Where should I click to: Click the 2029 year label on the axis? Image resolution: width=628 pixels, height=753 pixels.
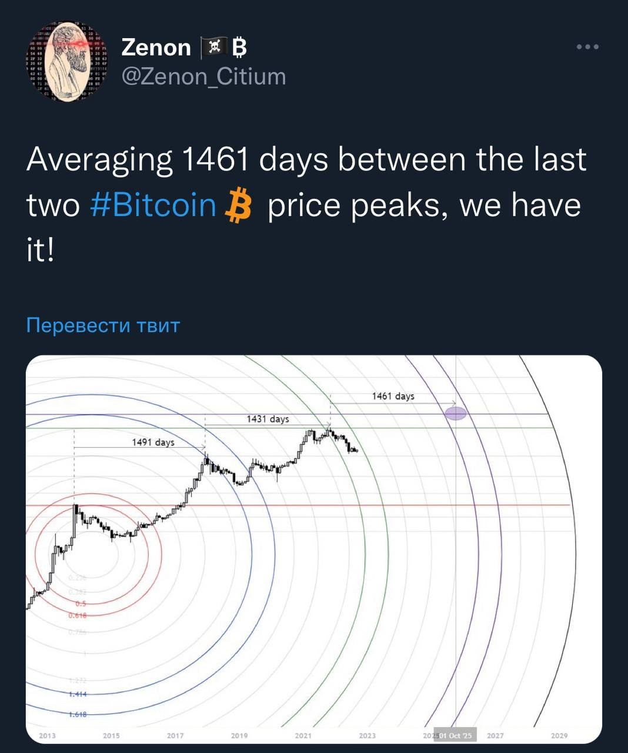pos(559,735)
